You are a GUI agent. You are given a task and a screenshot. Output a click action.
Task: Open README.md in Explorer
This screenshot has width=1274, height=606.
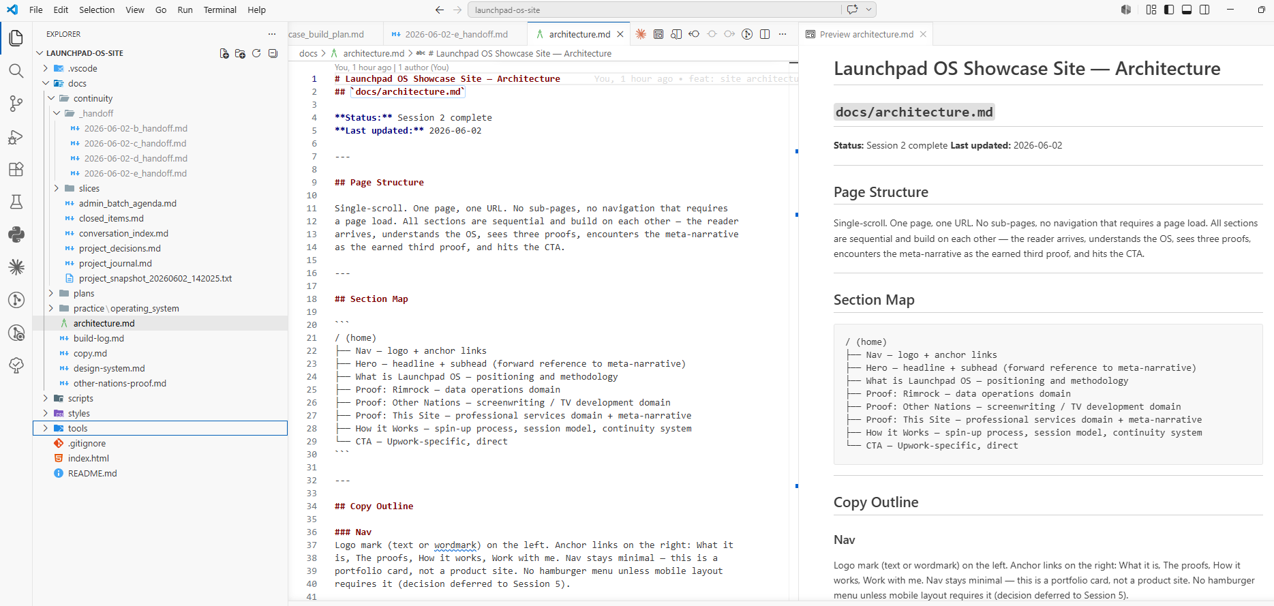[x=93, y=473]
